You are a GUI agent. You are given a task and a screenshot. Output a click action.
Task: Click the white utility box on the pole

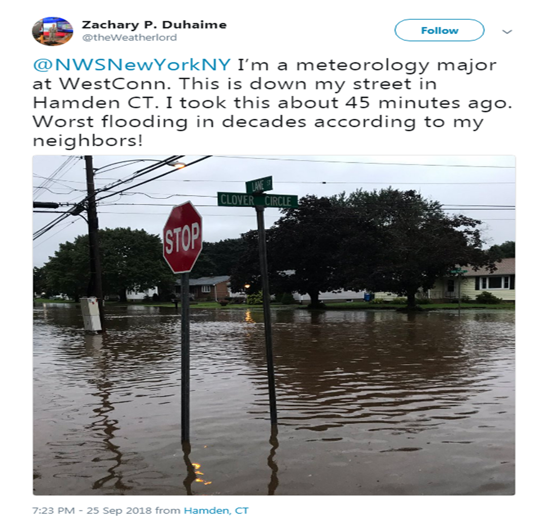pos(91,314)
